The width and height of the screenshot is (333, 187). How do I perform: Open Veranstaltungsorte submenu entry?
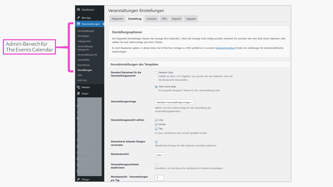[87, 55]
